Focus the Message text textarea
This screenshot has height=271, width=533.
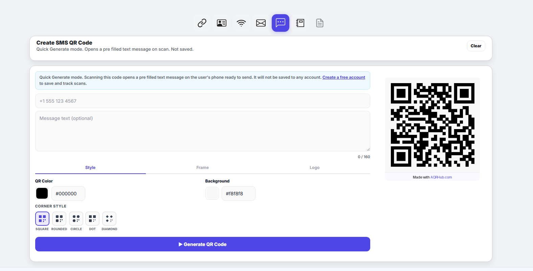pos(203,131)
